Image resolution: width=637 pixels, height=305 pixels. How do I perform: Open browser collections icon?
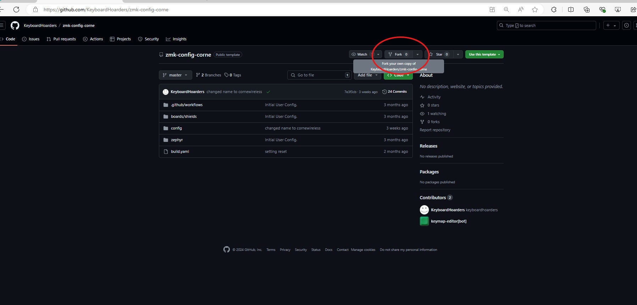587,10
